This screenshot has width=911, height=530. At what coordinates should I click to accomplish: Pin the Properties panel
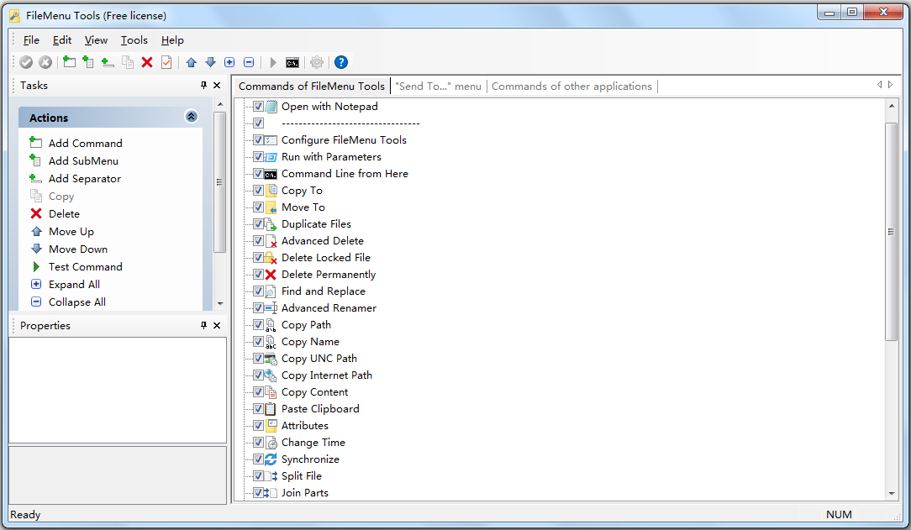click(x=203, y=325)
